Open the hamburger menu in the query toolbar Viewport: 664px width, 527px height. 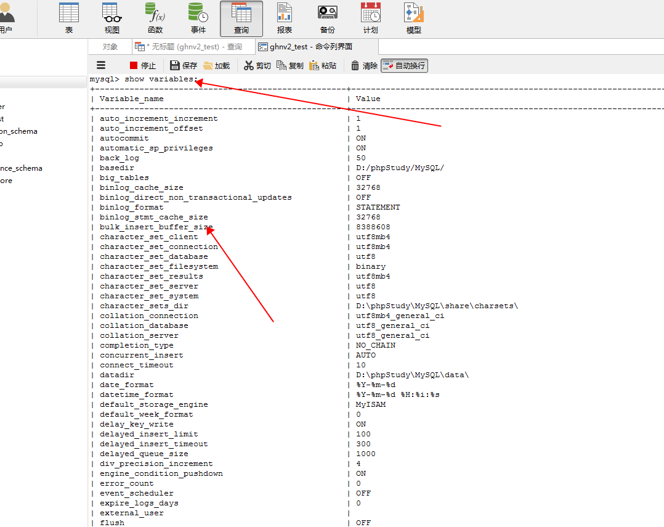click(100, 65)
